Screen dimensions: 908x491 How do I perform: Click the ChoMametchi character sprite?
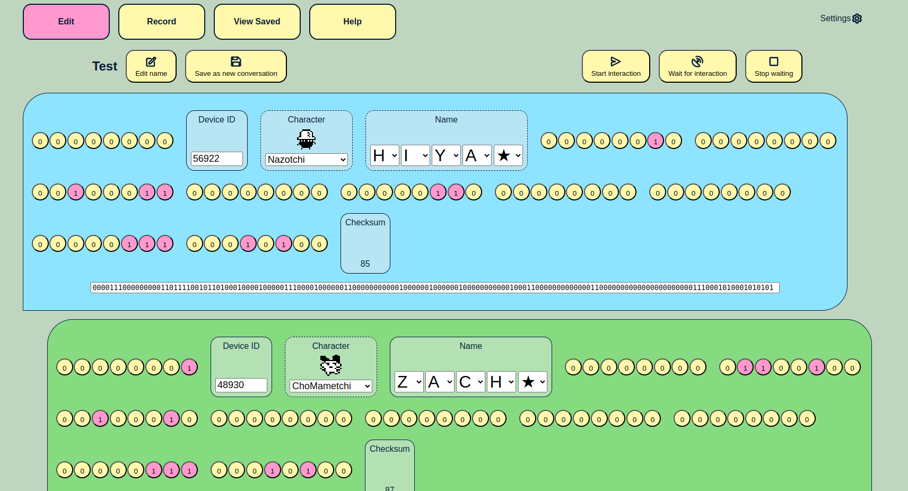coord(331,365)
